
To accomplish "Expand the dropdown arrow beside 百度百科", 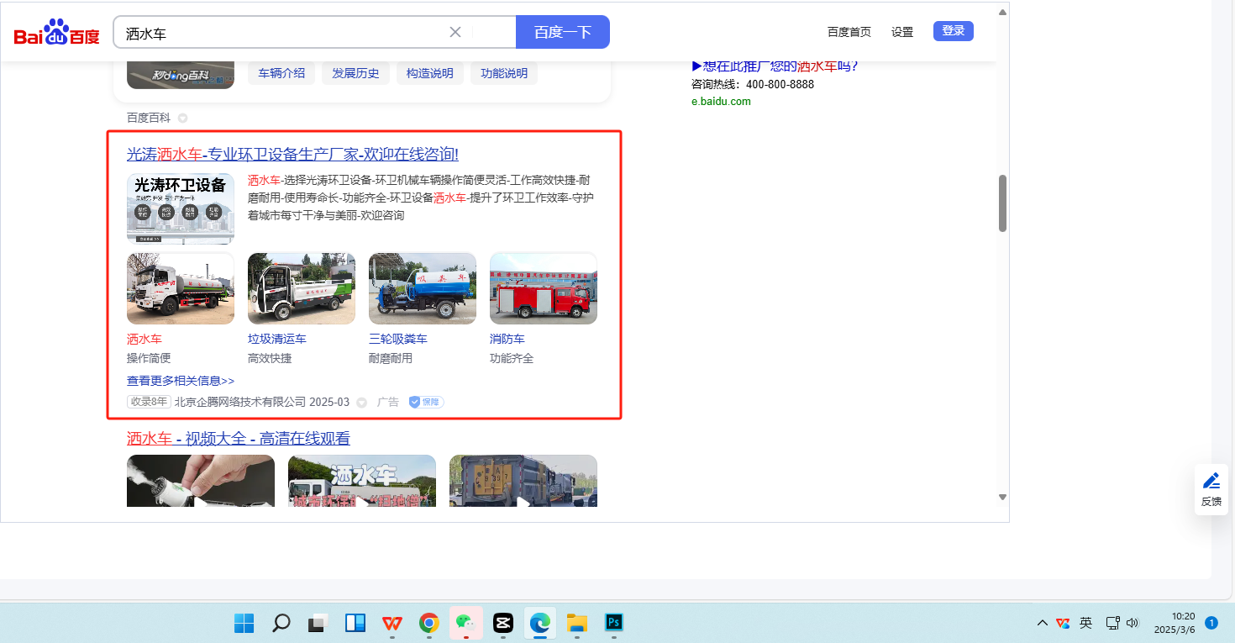I will 182,118.
